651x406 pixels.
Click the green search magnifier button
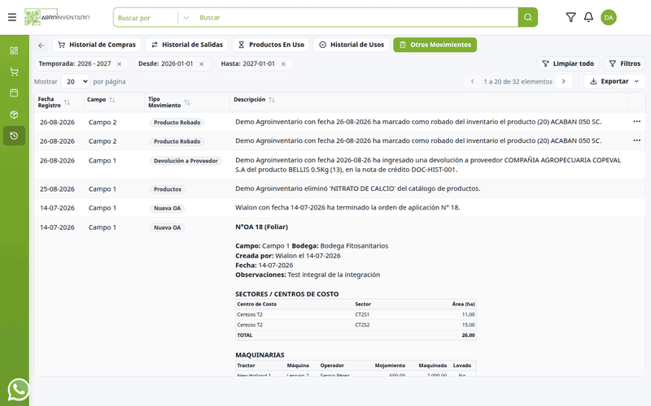[527, 17]
